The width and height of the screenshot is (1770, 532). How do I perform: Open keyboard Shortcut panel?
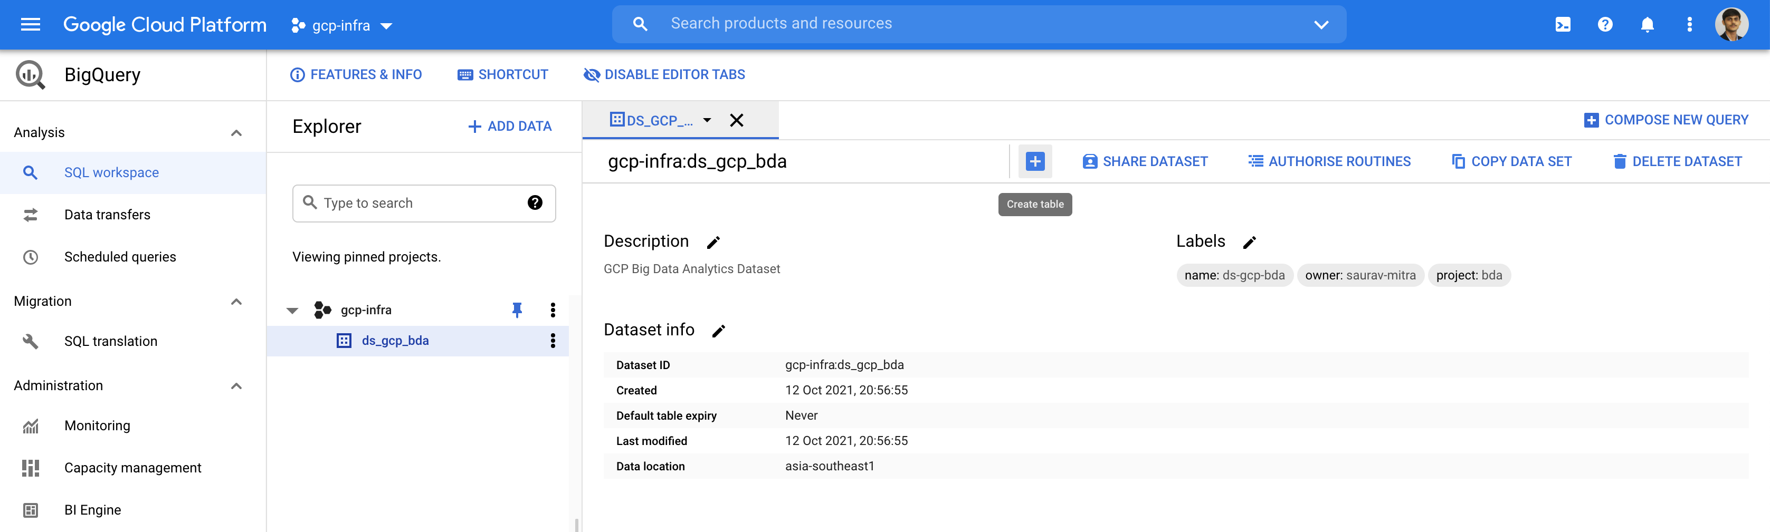(x=502, y=75)
